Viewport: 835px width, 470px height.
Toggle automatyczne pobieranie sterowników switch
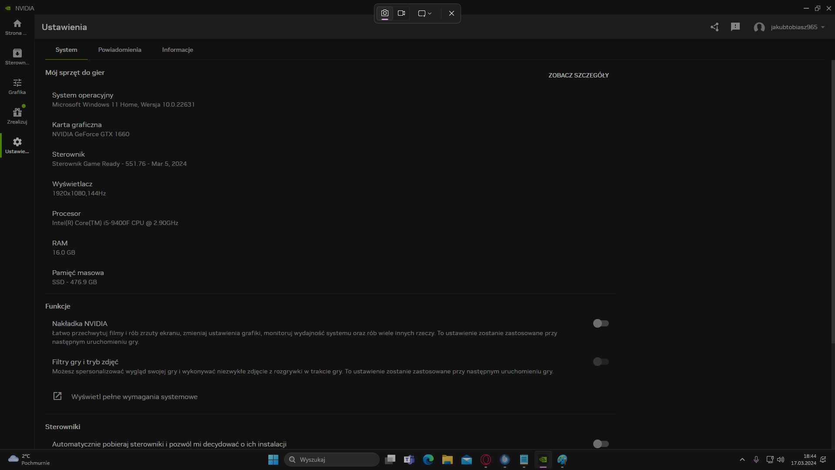[601, 443]
